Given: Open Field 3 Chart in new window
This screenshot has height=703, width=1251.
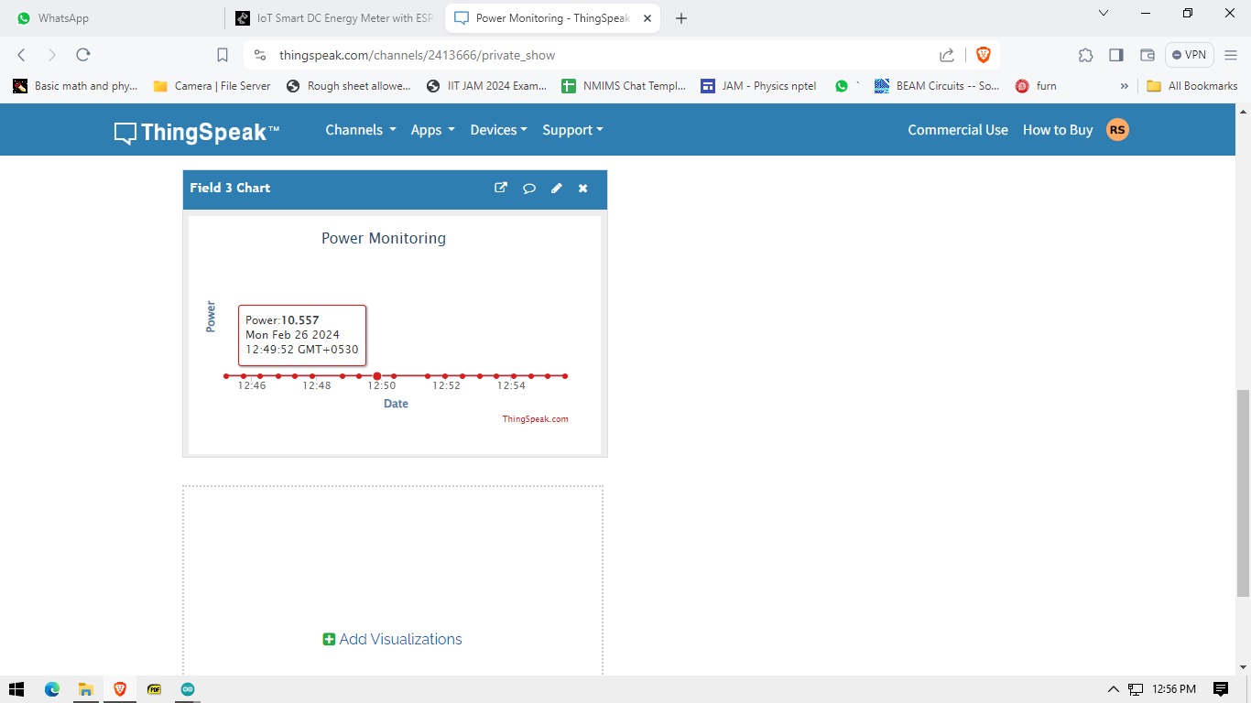Looking at the screenshot, I should coord(500,188).
